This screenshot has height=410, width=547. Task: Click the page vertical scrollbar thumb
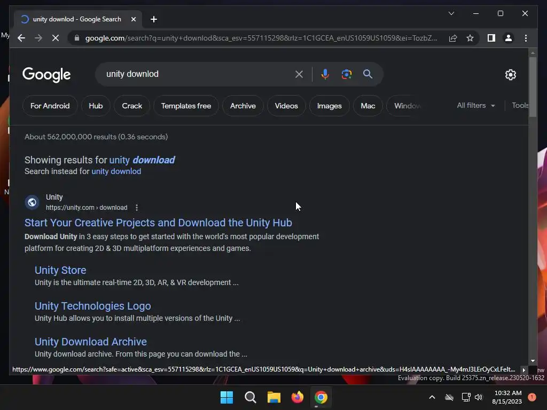pyautogui.click(x=533, y=87)
